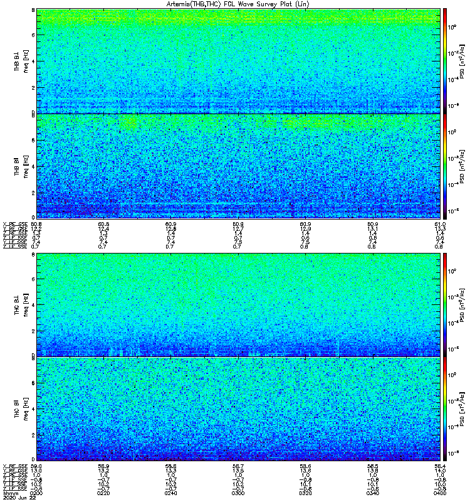Select the THC B-parallel spectrogram panel
Image resolution: width=470 pixels, height=502 pixels.
point(239,409)
